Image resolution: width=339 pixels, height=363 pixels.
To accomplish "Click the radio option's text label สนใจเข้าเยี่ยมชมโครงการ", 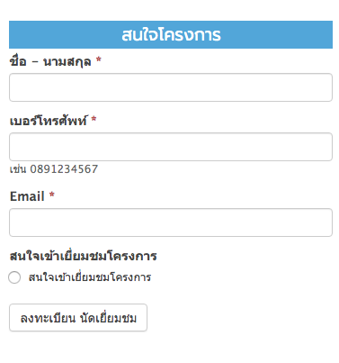I will pyautogui.click(x=90, y=277).
